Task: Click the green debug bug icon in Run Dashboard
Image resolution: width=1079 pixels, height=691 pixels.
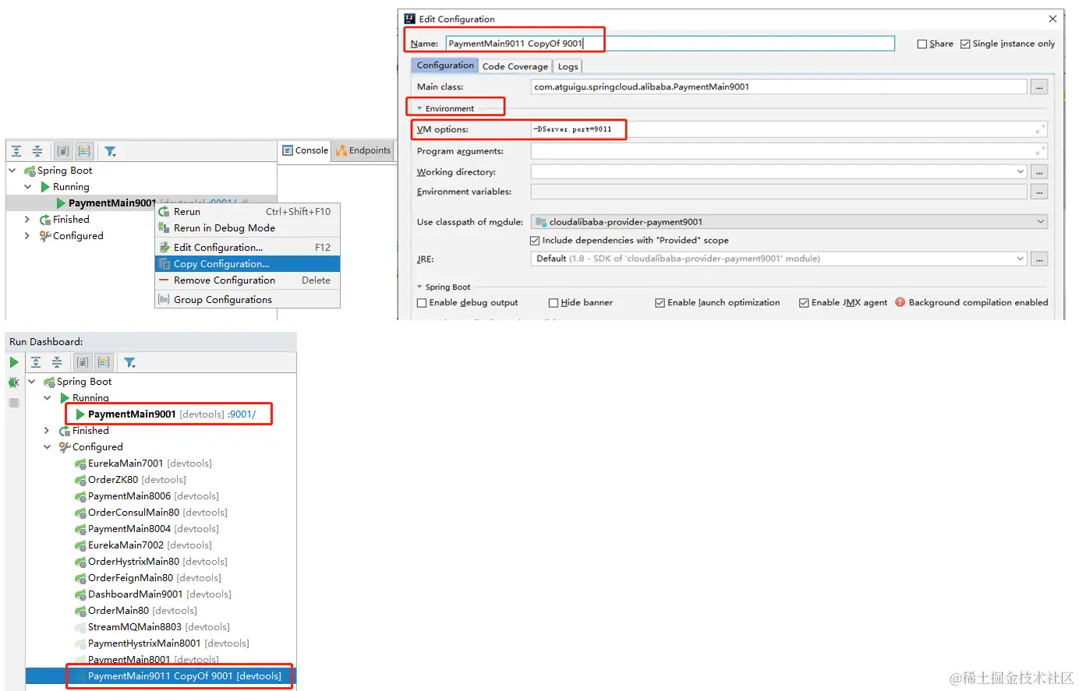Action: click(x=14, y=383)
